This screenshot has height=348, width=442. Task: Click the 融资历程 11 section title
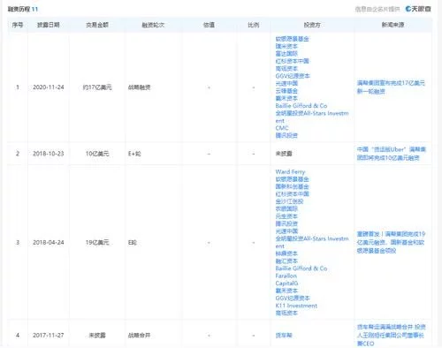point(23,9)
